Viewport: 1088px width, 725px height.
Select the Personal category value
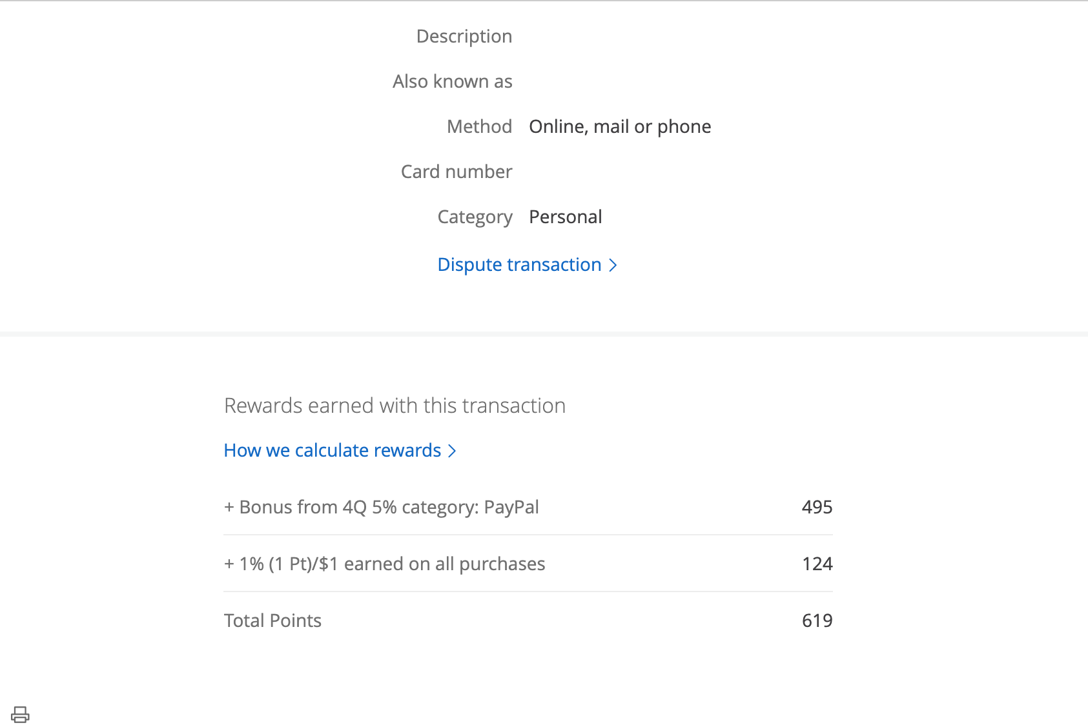(565, 217)
